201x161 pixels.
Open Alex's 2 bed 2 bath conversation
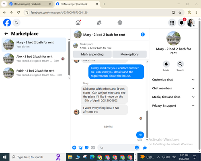click(x=34, y=59)
